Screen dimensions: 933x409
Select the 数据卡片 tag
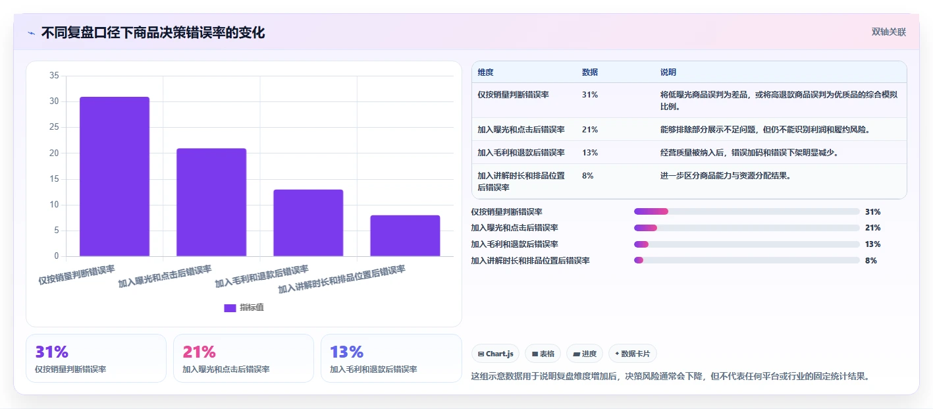[632, 354]
